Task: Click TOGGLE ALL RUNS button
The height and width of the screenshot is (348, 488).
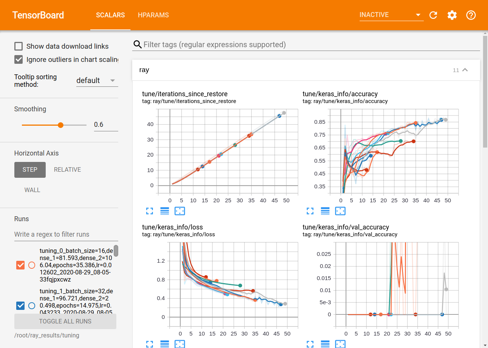Action: pos(65,322)
